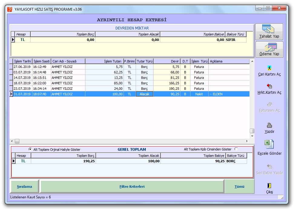Click the vertical scrollbar up arrow
The height and width of the screenshot is (209, 294).
(x=252, y=61)
